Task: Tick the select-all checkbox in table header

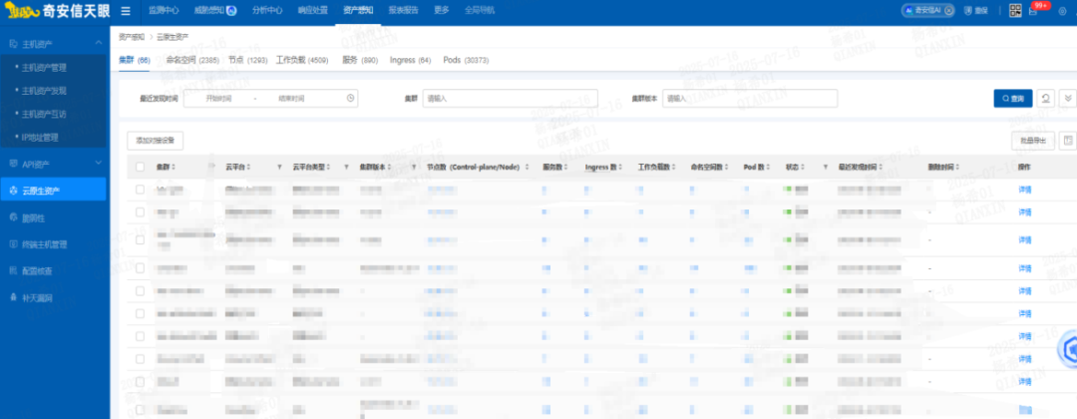Action: click(141, 167)
